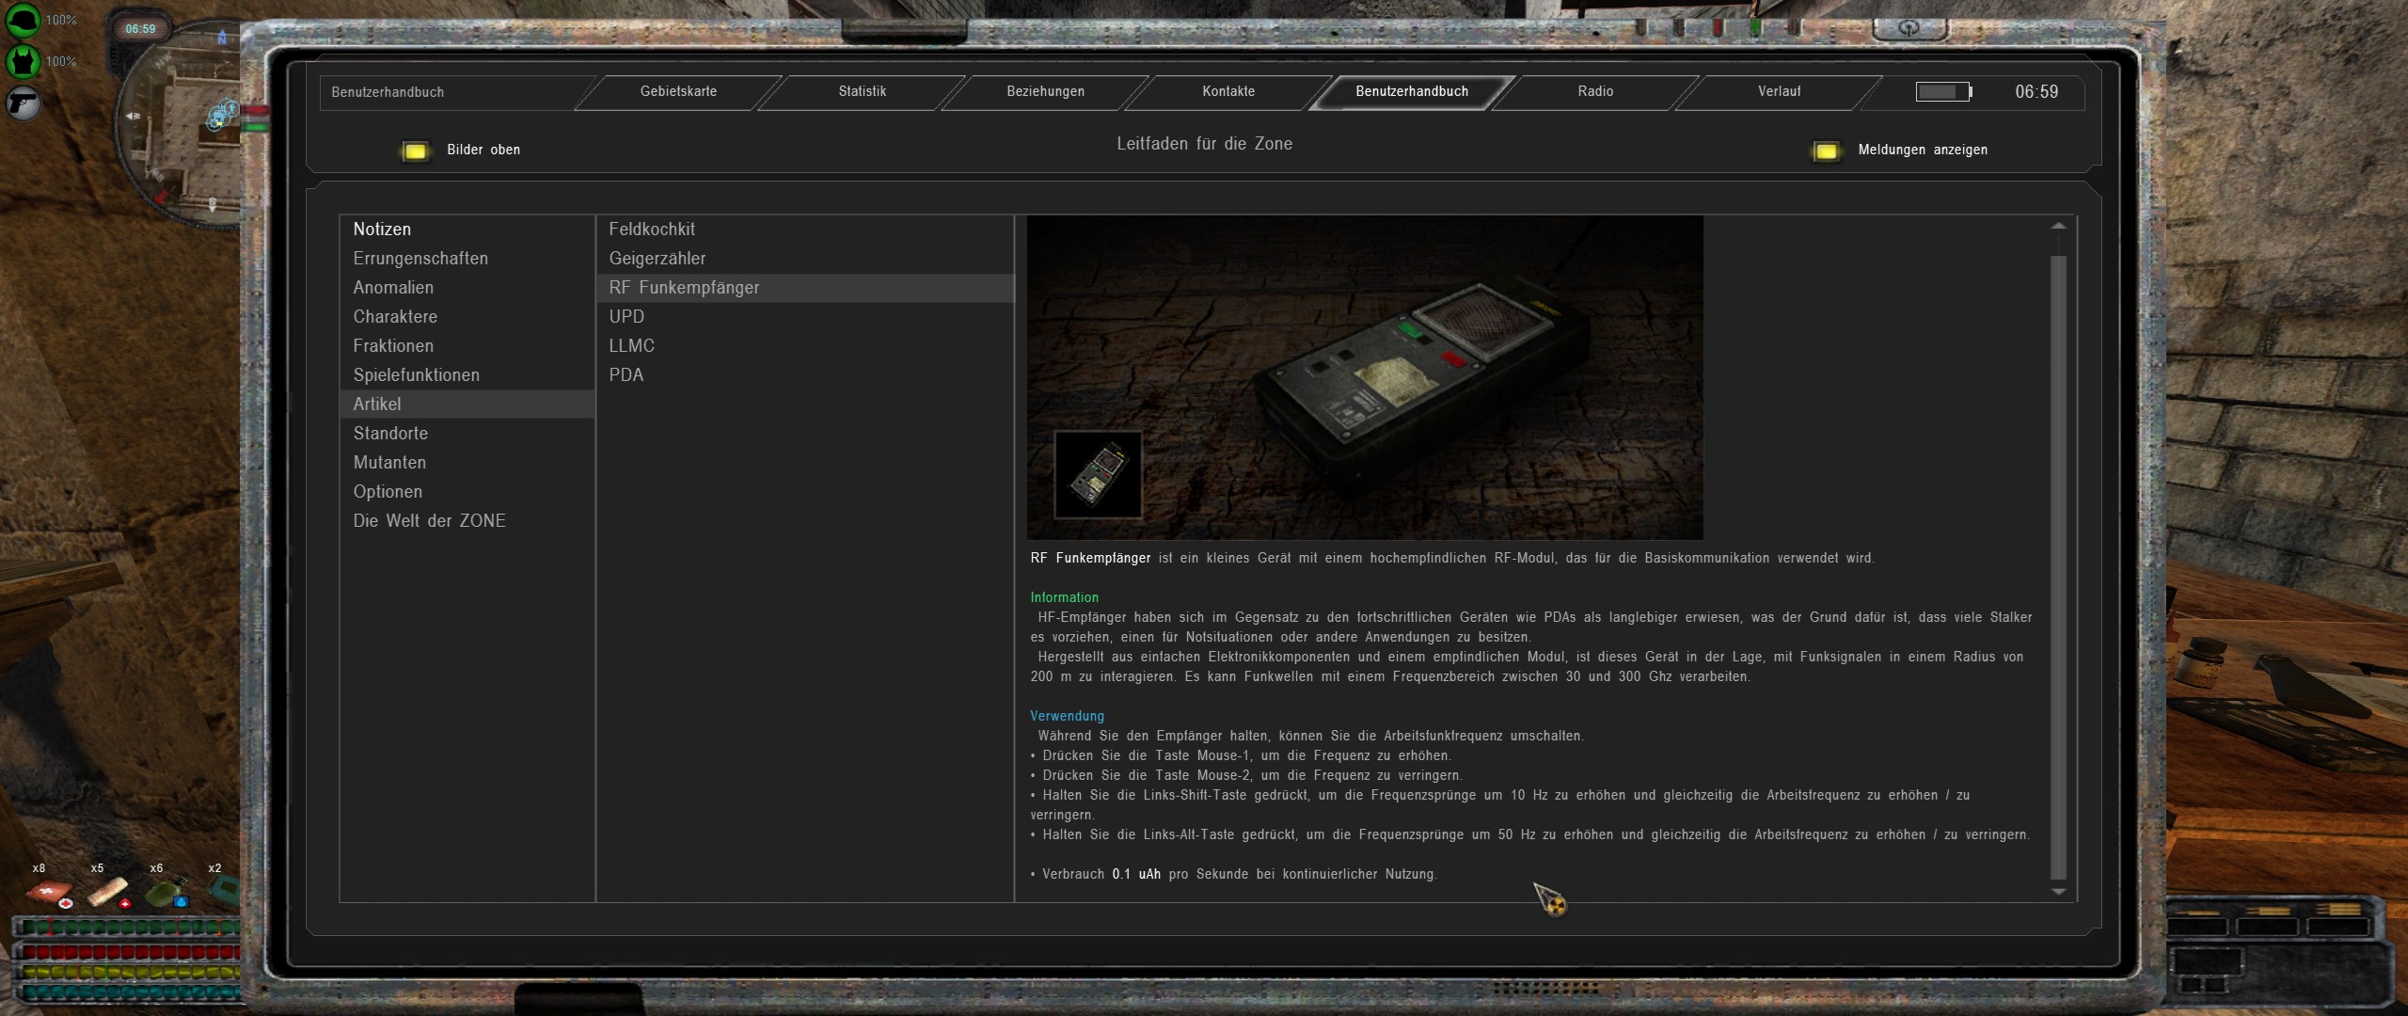Toggle the Bilder oben option

point(415,151)
